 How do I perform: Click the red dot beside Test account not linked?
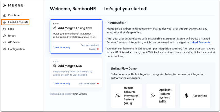tap(98, 49)
